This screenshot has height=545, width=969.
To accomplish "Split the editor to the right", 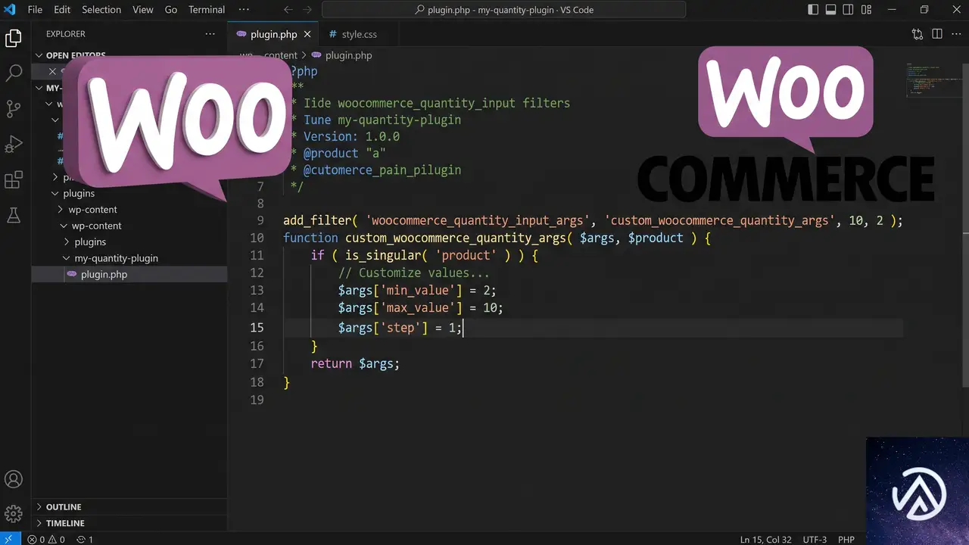I will (937, 34).
